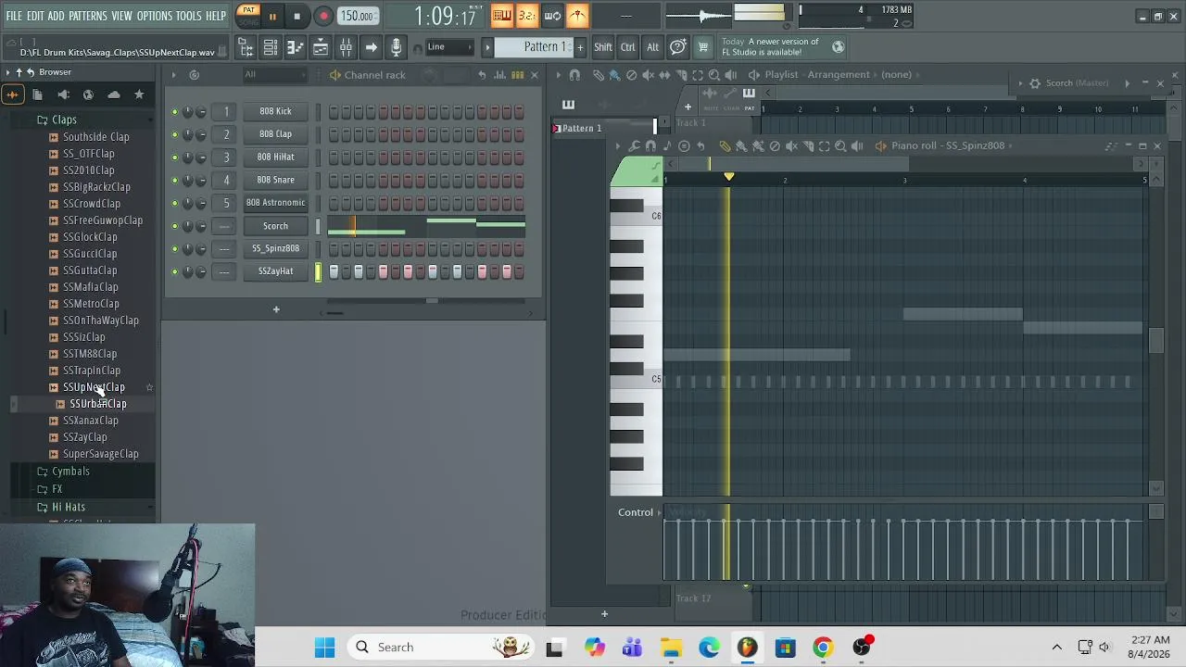Click the Piano roll stamp tool icon
Viewport: 1186px width, 667px height.
(x=684, y=145)
